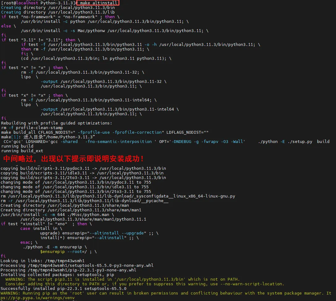The height and width of the screenshot is (301, 336).
Task: Click line "rm -f profile-clean-stamp"
Action: tap(32, 128)
